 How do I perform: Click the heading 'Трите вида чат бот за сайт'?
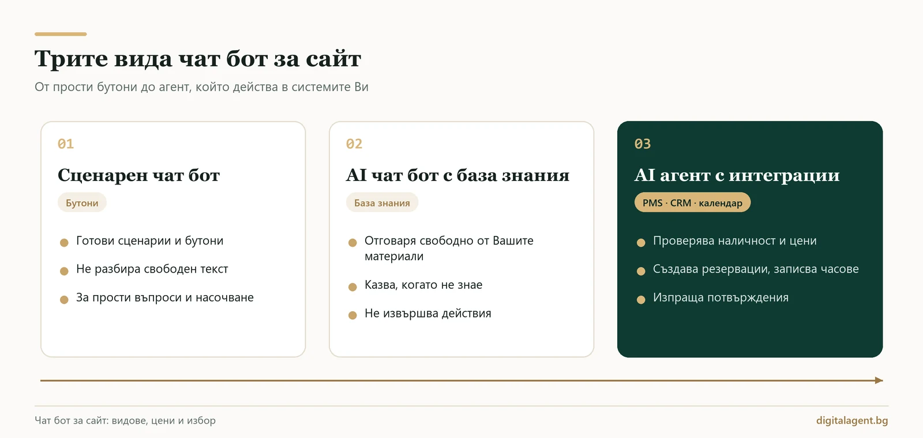198,59
